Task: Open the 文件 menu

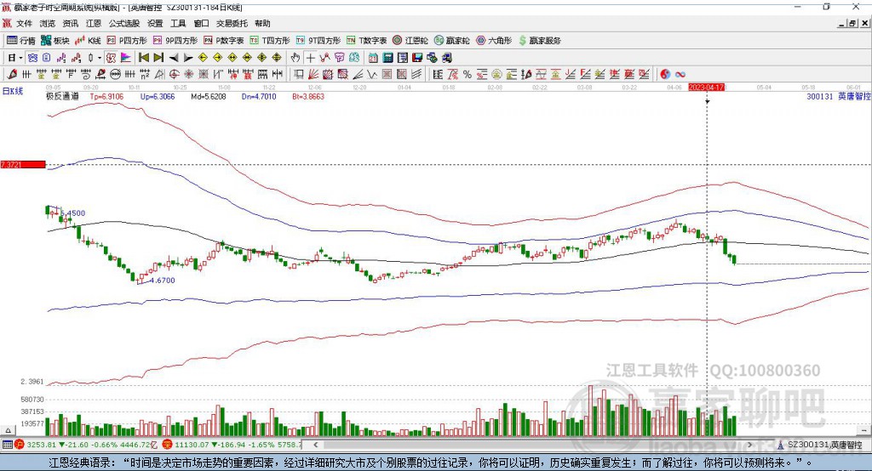Action: pos(24,23)
